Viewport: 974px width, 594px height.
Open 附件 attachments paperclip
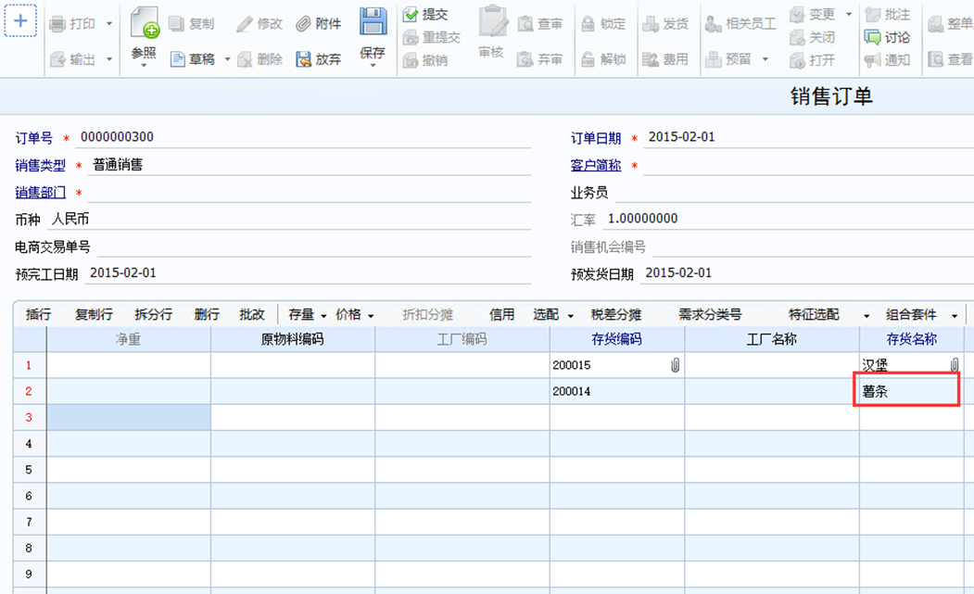303,24
